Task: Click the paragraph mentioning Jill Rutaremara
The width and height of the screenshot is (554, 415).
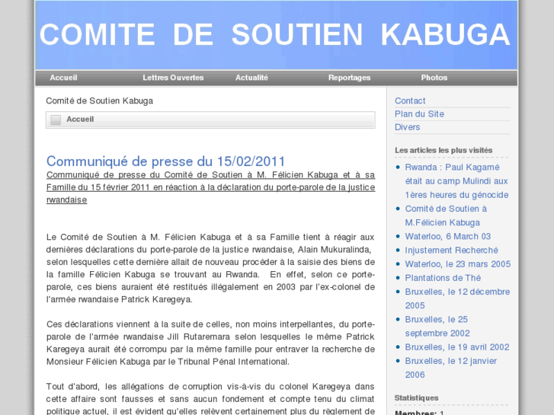Action: pyautogui.click(x=210, y=343)
